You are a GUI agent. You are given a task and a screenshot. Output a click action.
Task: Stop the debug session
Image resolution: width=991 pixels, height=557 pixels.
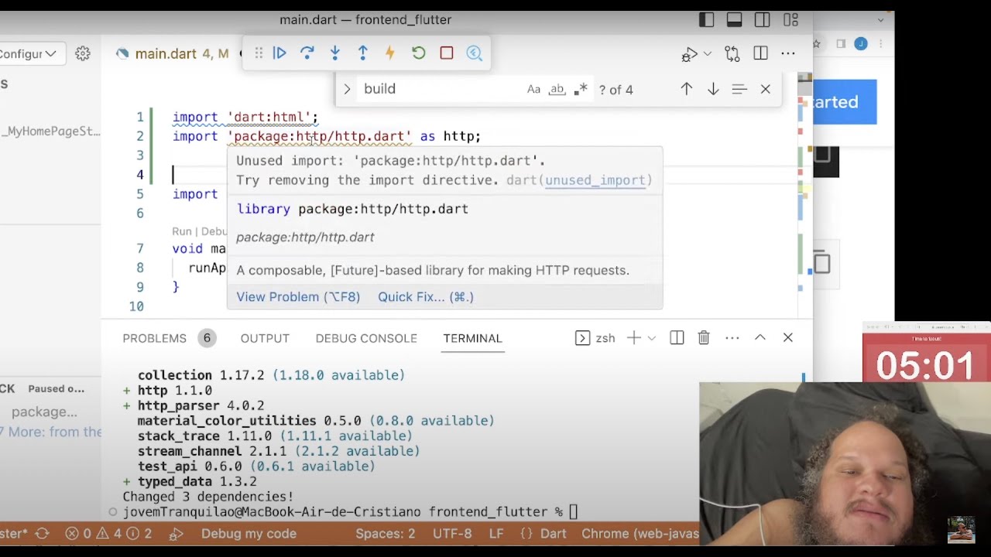coord(447,53)
